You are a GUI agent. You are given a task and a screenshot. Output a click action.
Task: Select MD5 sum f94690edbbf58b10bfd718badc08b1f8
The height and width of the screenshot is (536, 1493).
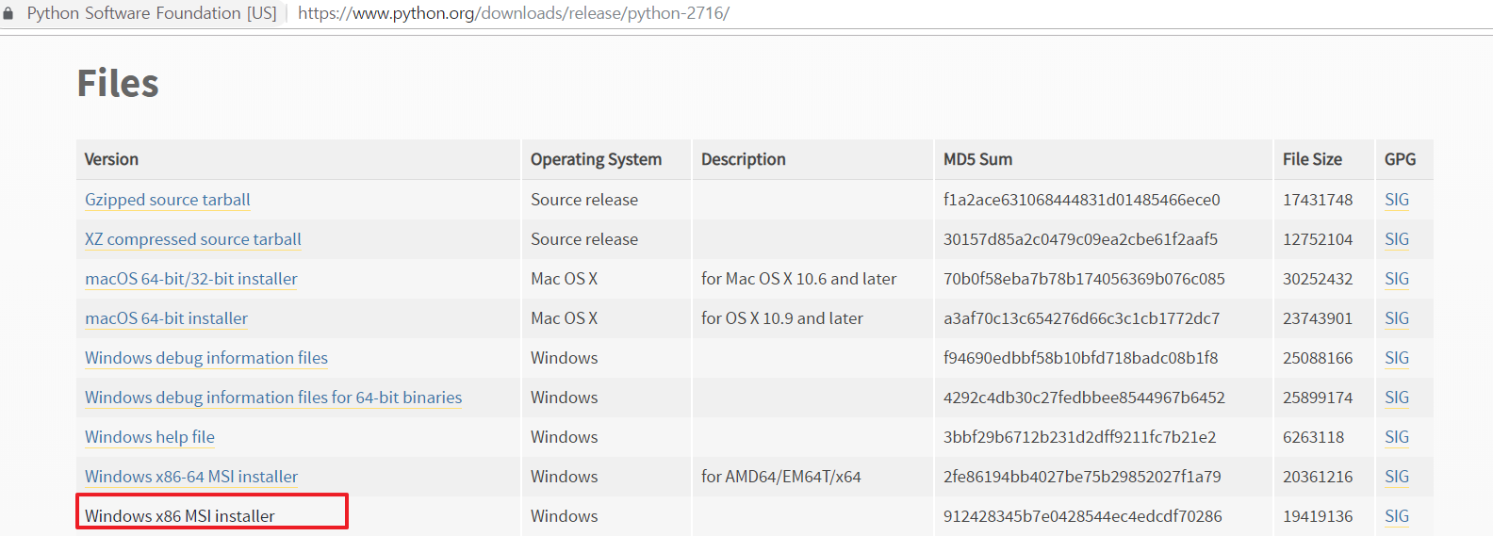(x=1080, y=358)
